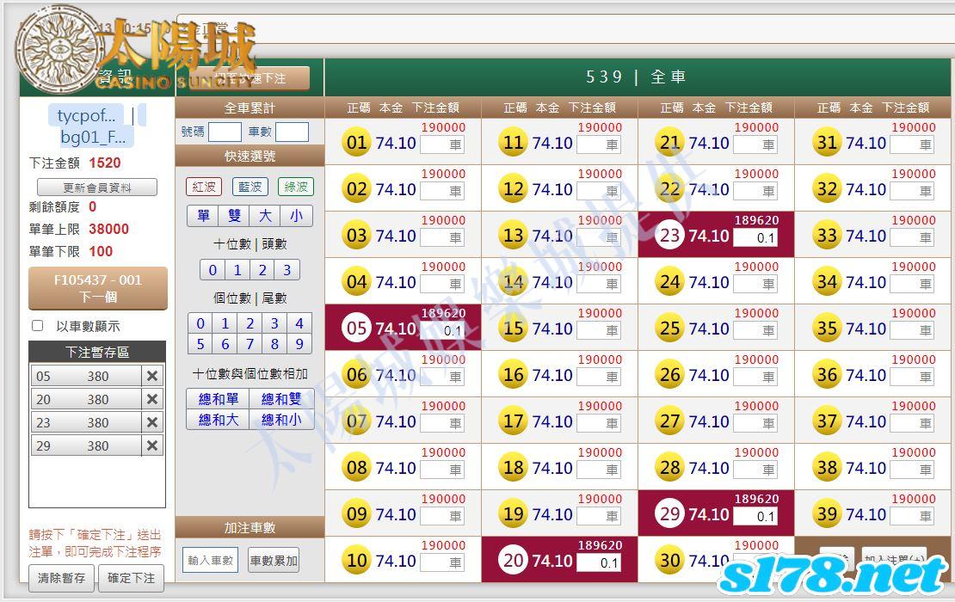The image size is (955, 602).
Task: Click the 車數累加 button
Action: 274,560
